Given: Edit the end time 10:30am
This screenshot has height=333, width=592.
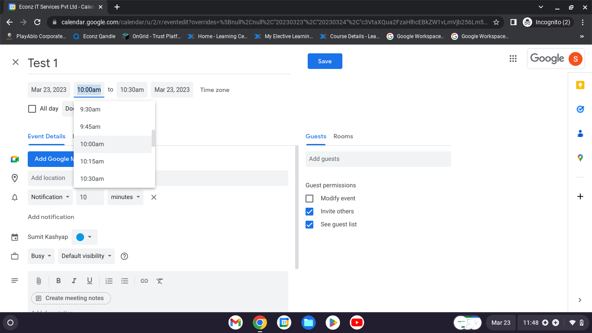Looking at the screenshot, I should pos(132,90).
